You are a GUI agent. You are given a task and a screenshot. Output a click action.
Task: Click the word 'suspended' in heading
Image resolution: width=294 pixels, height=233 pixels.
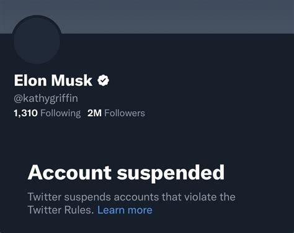(171, 173)
